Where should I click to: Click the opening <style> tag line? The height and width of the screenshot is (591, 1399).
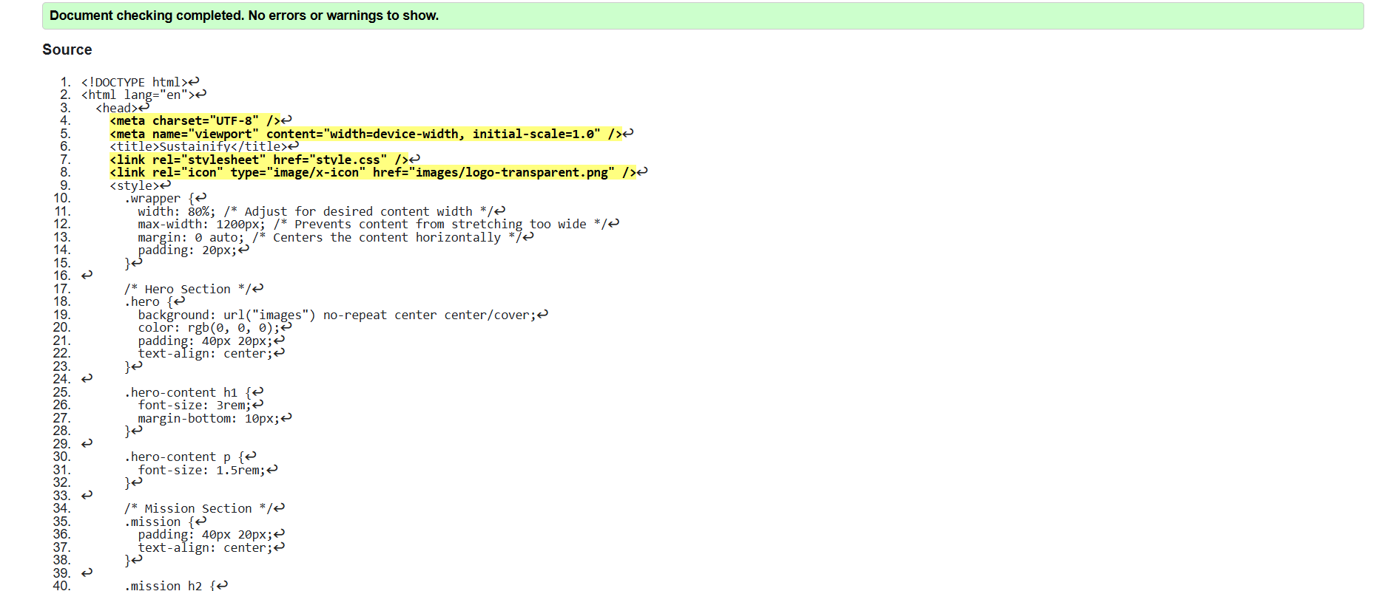pyautogui.click(x=140, y=185)
